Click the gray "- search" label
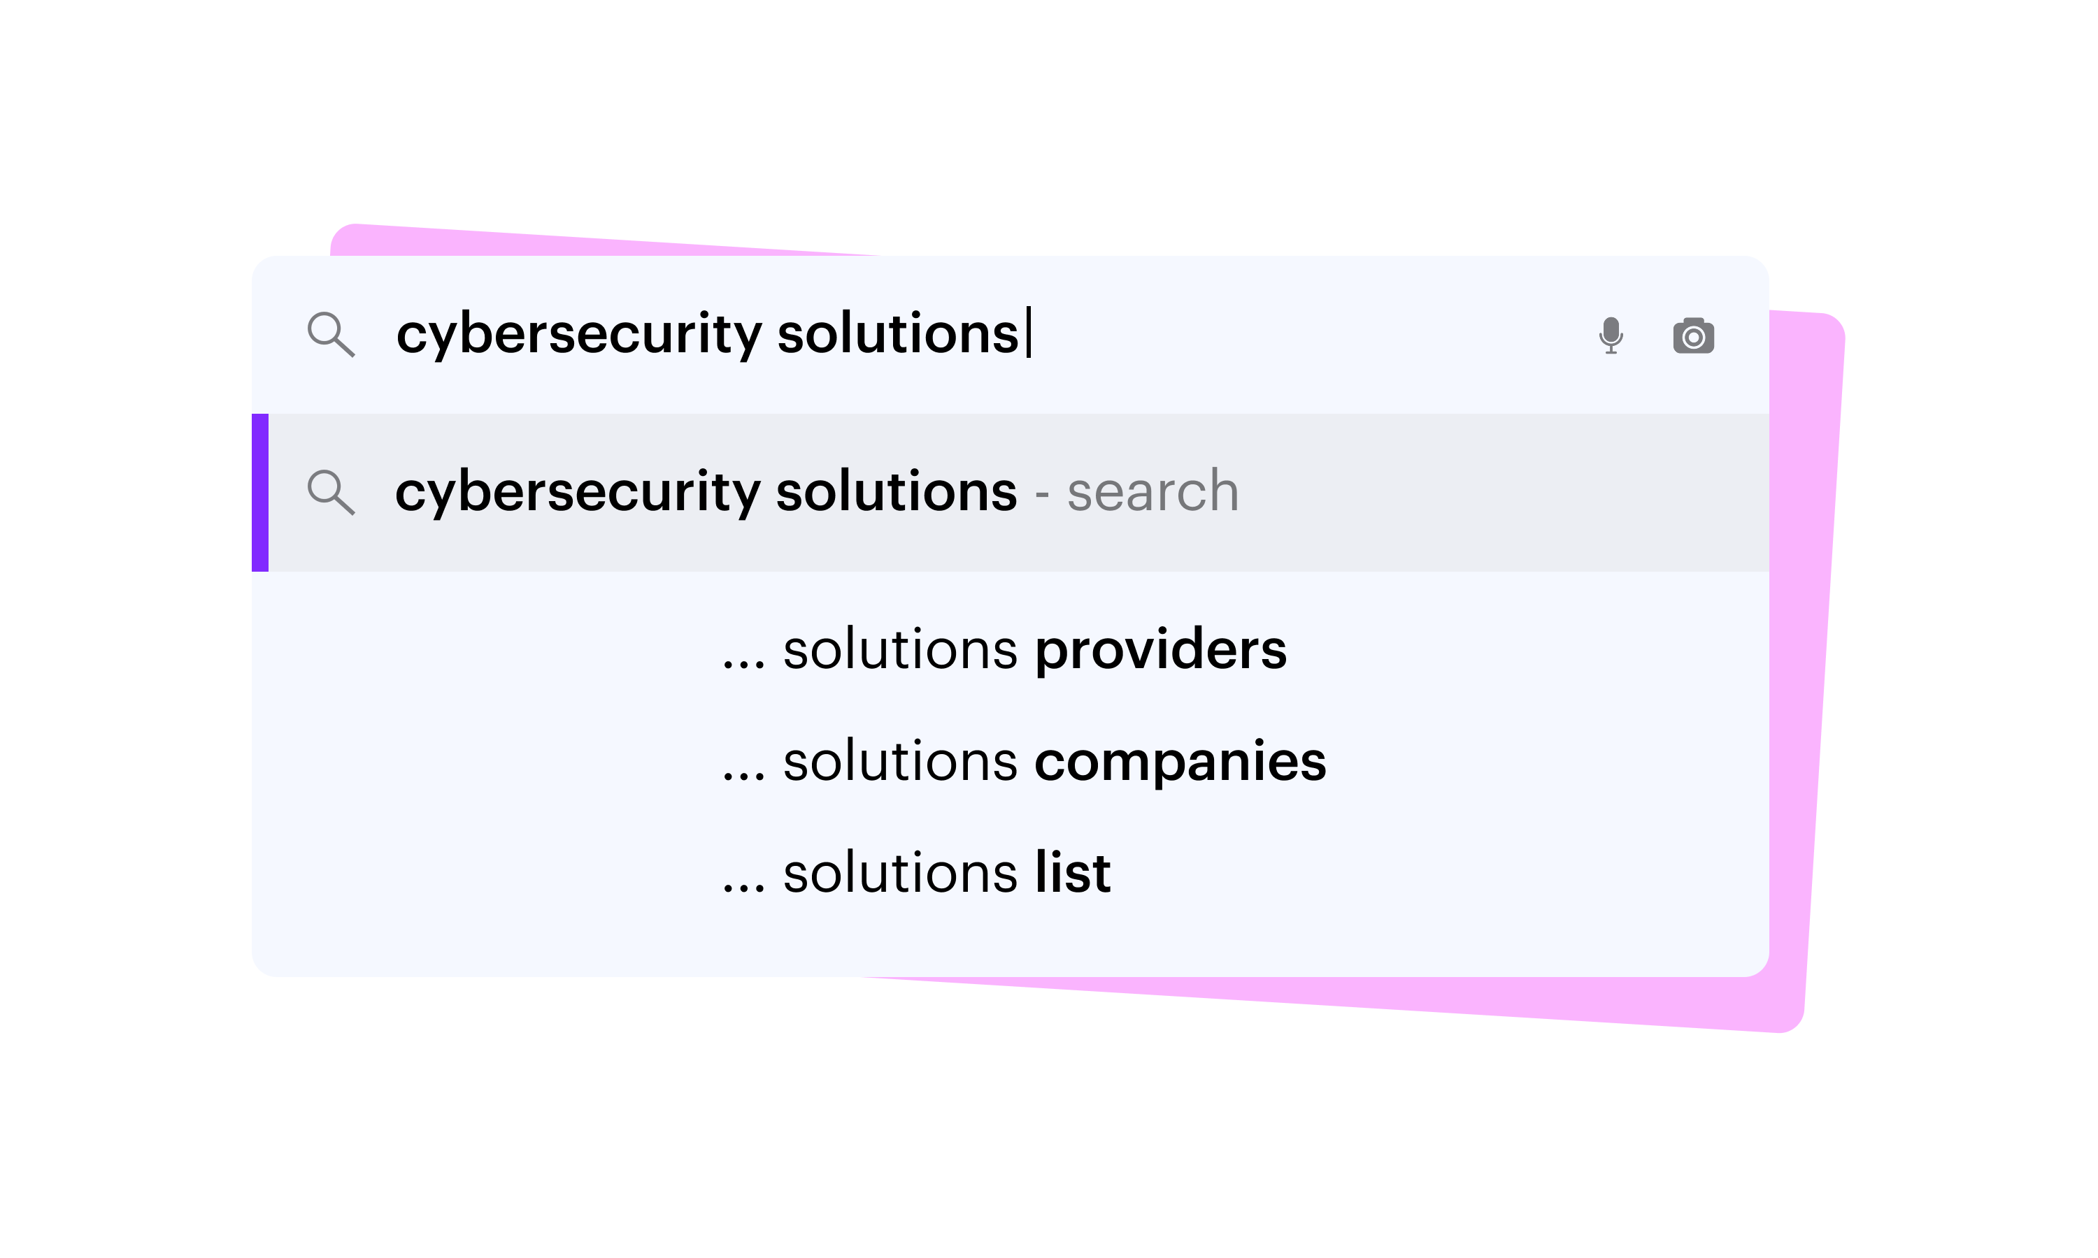This screenshot has height=1258, width=2098. [x=1136, y=492]
